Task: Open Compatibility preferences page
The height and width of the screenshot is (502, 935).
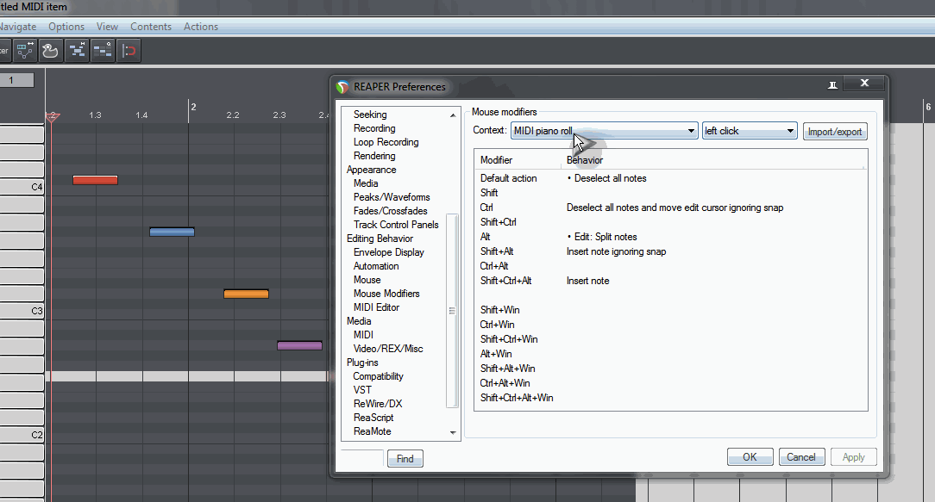Action: click(378, 375)
